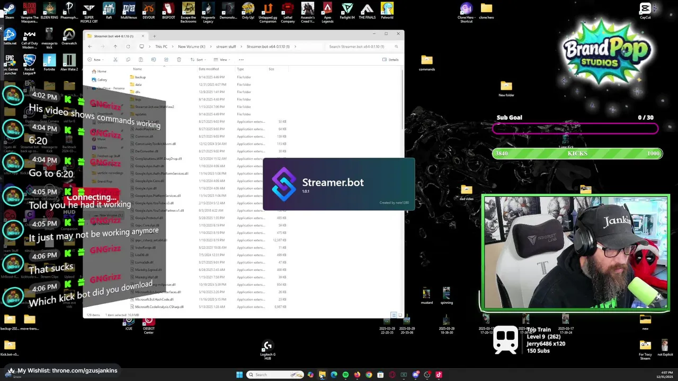Open Google Chrome from the taskbar
This screenshot has width=678, height=381.
(369, 375)
